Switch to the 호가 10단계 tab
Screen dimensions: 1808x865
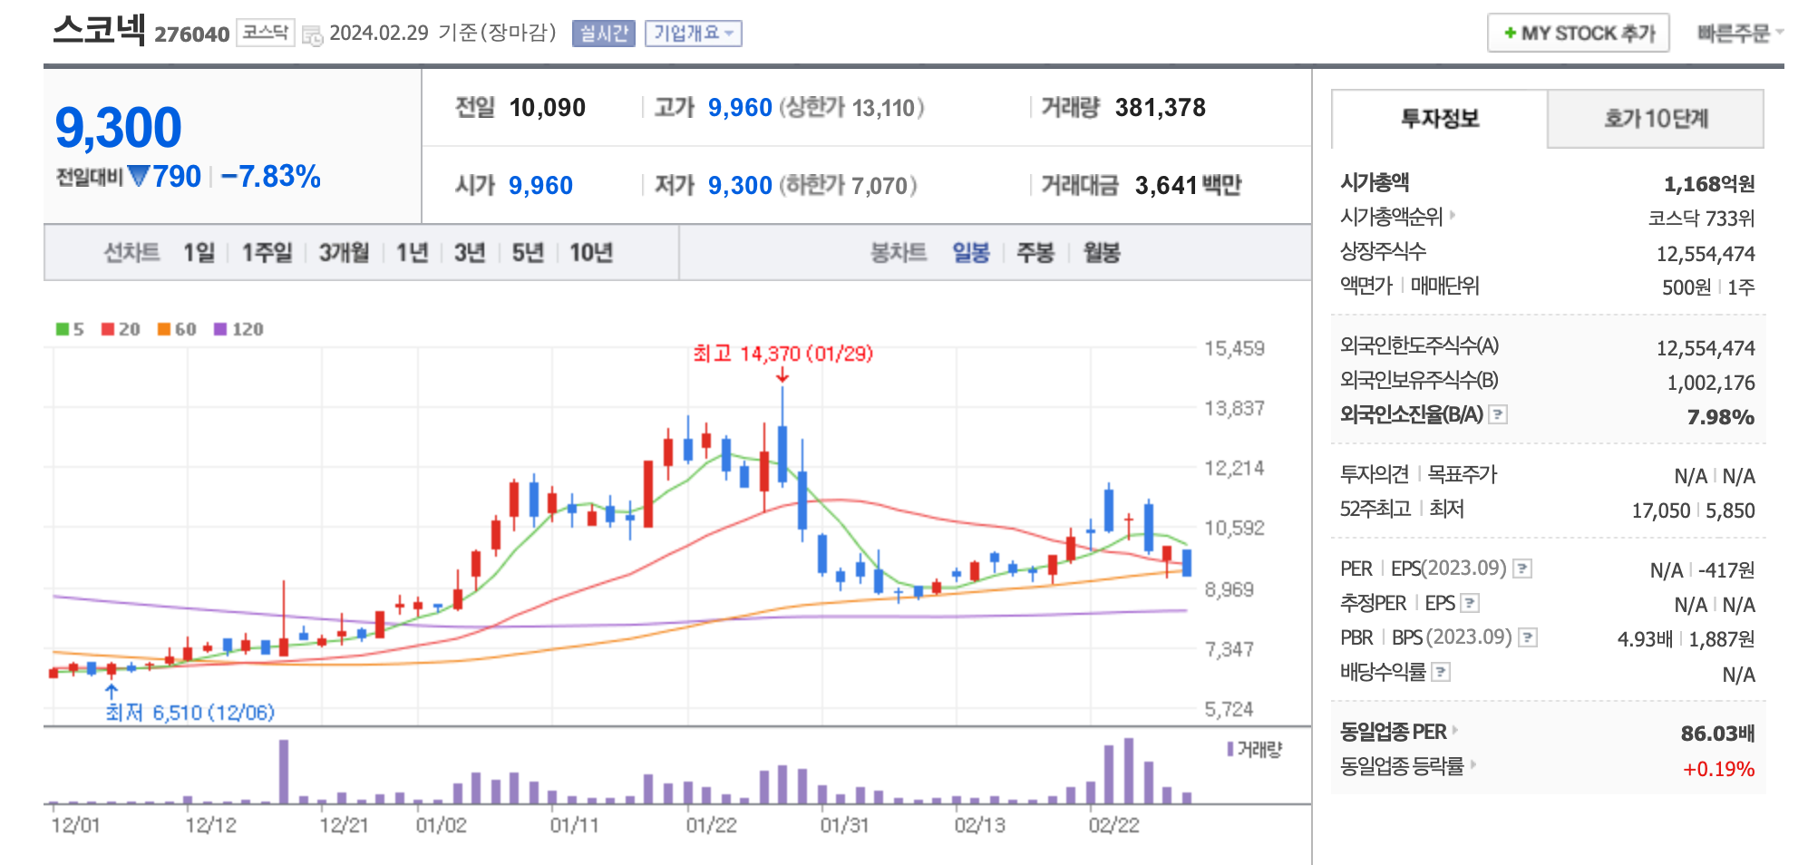click(1656, 119)
